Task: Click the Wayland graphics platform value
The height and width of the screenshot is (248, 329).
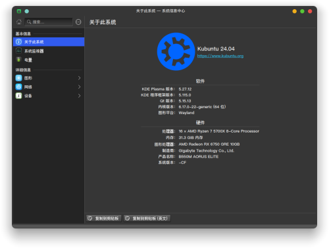Action: coord(186,113)
